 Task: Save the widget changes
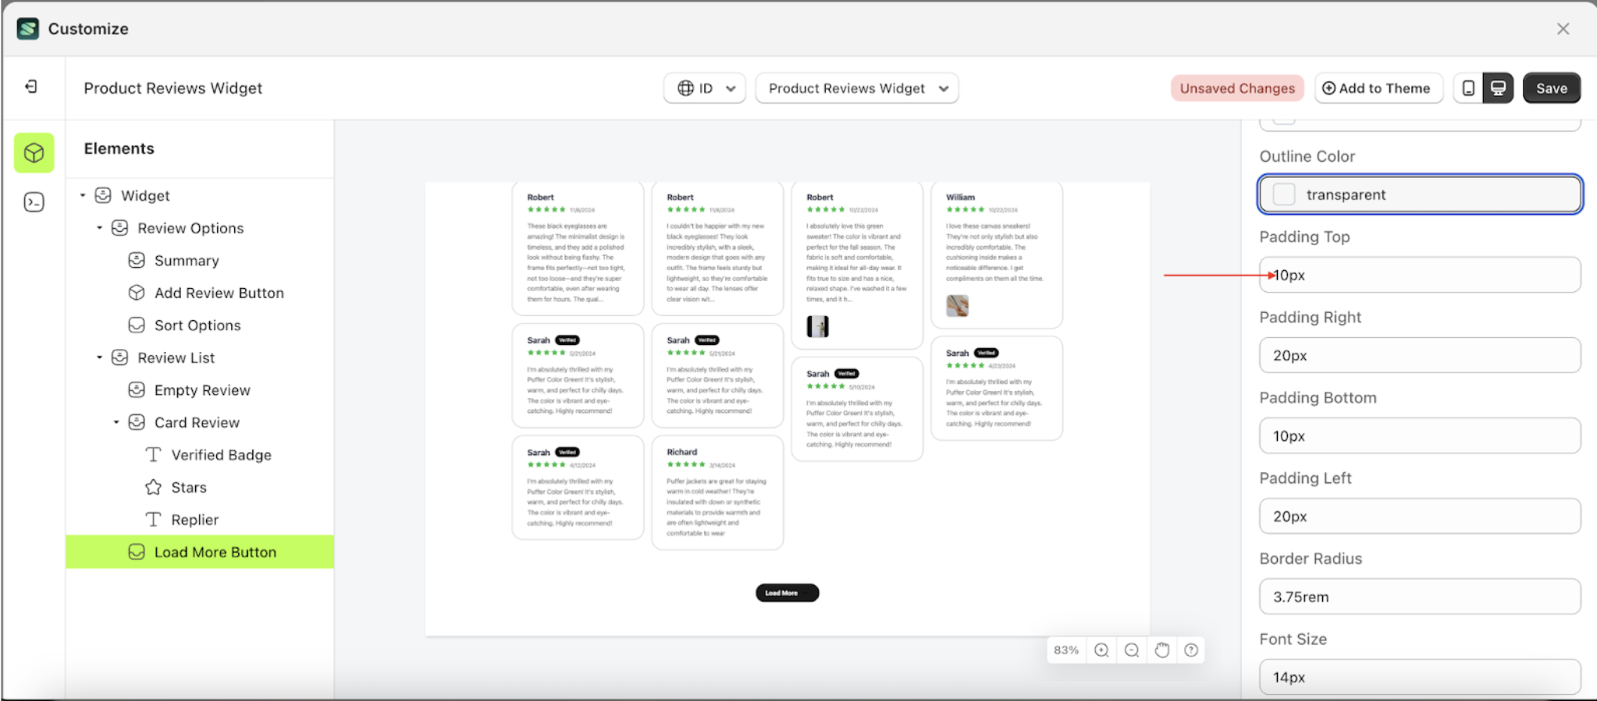[x=1551, y=88]
